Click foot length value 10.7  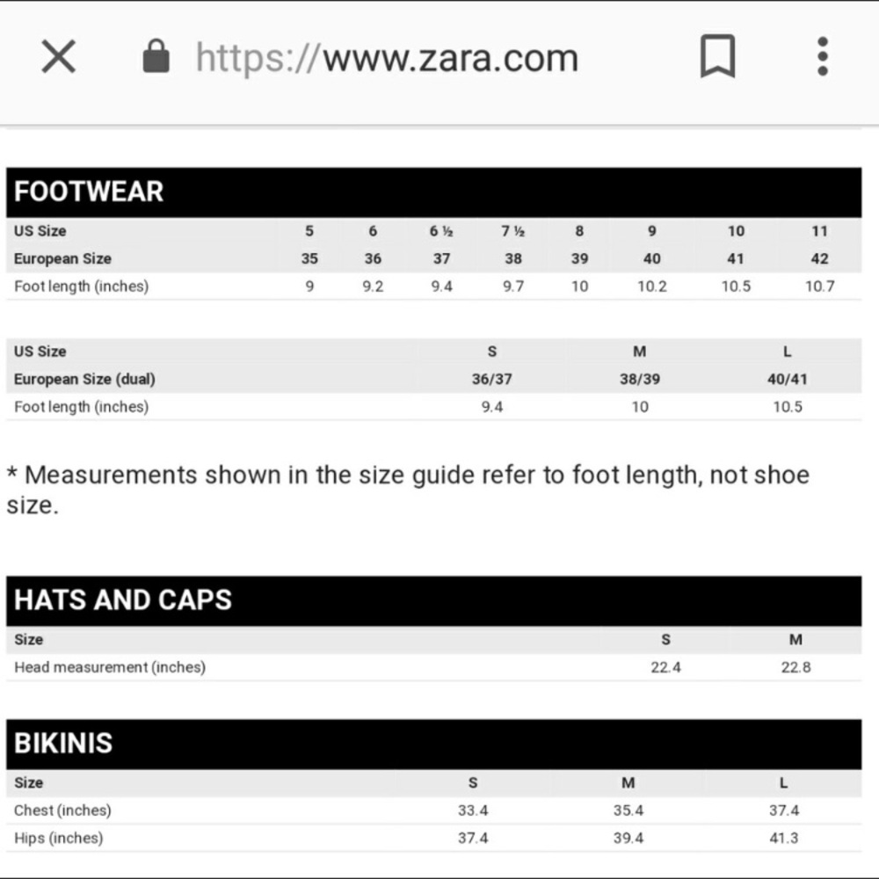819,286
